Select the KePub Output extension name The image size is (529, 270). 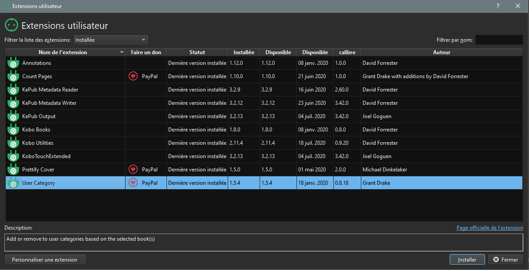(39, 116)
